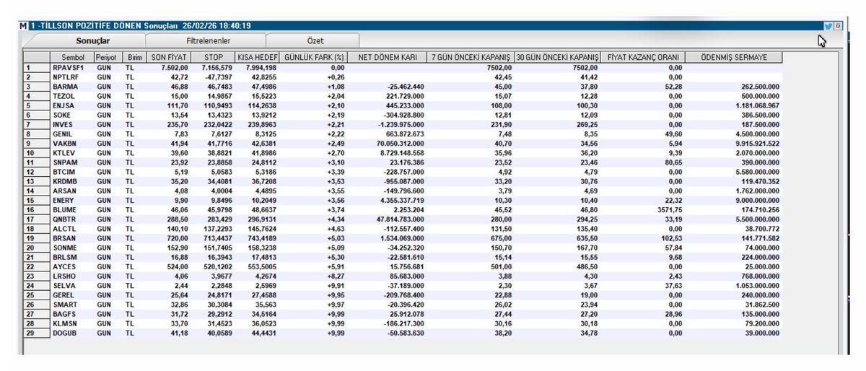This screenshot has height=371, width=866.
Task: Click the STOP column header
Action: pyautogui.click(x=214, y=57)
